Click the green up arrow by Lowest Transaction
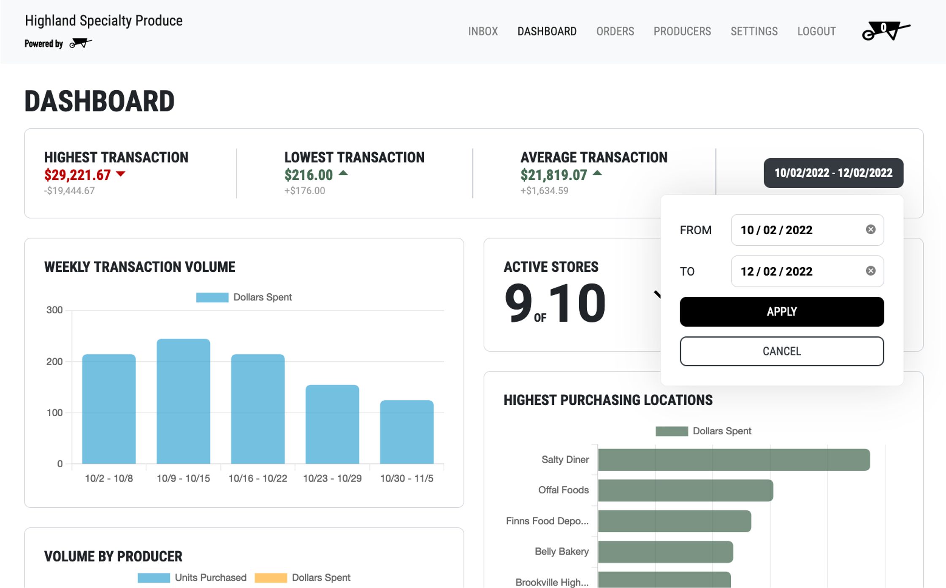 [x=343, y=173]
